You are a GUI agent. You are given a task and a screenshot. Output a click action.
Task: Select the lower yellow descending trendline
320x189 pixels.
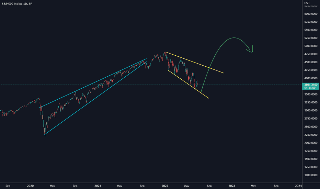[188, 84]
